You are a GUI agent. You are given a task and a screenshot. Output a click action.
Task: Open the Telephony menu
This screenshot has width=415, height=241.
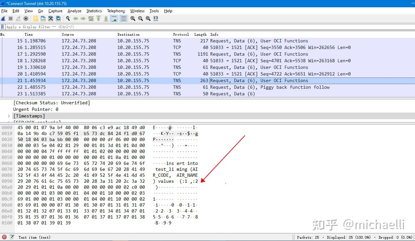click(116, 11)
